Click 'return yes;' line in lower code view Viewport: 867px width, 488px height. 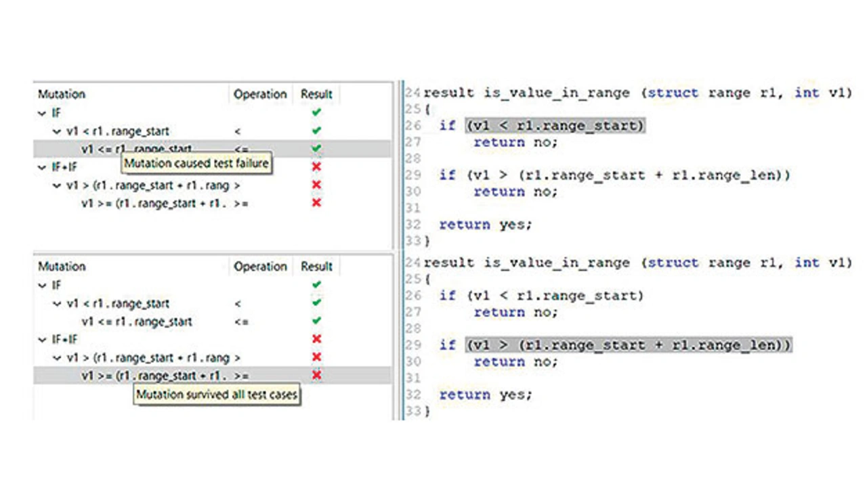[x=486, y=395]
